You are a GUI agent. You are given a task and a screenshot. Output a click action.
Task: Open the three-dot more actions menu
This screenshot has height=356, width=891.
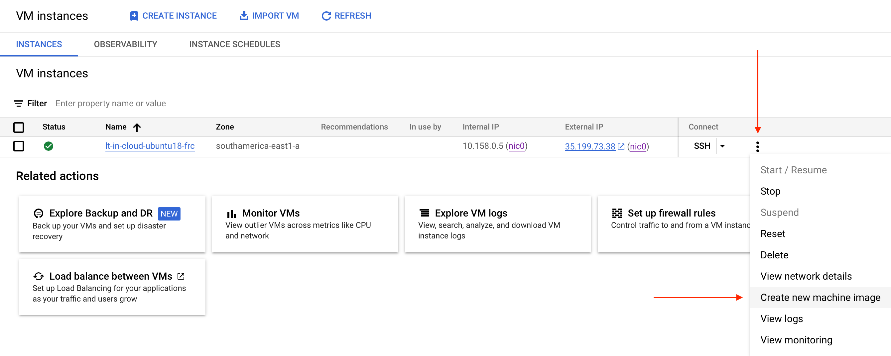point(757,146)
